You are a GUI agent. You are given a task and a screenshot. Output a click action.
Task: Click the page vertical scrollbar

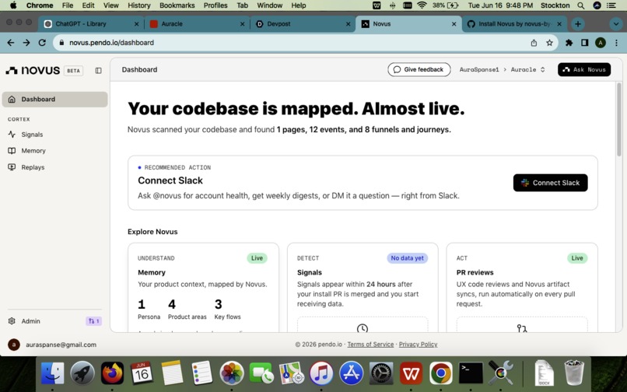coord(619,120)
